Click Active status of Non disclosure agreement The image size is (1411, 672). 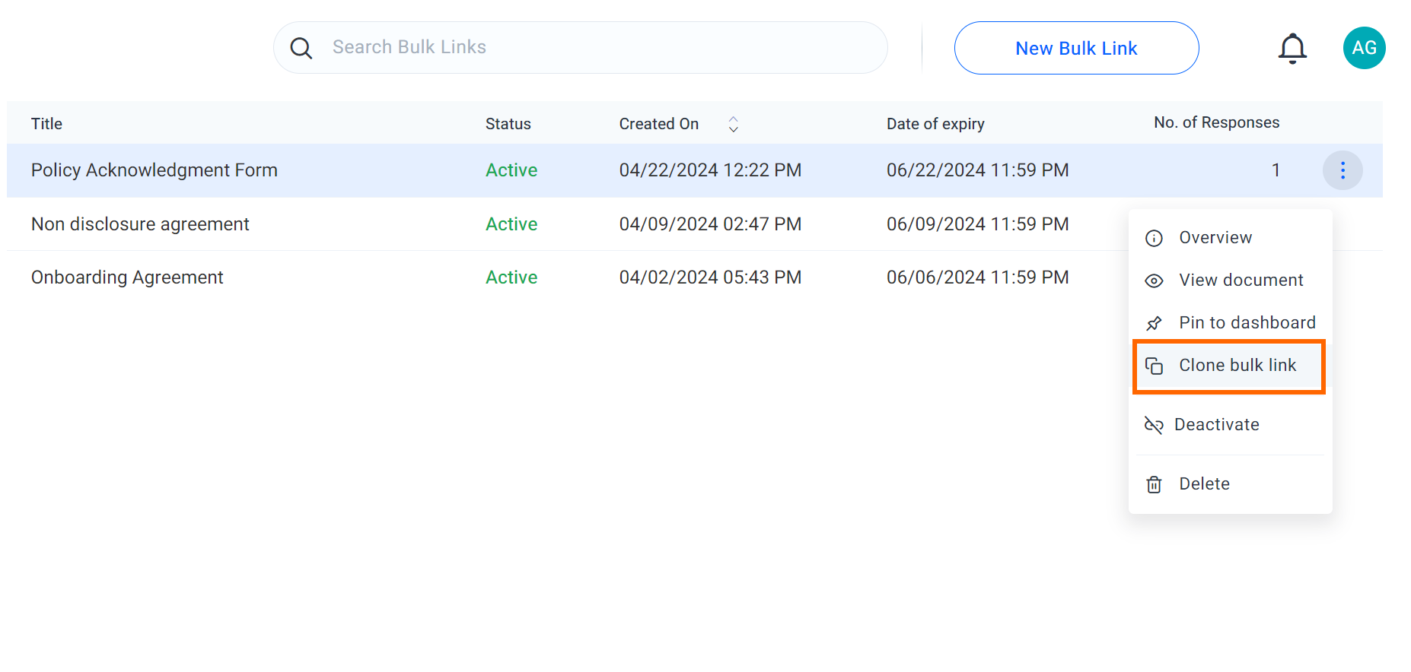click(x=511, y=224)
